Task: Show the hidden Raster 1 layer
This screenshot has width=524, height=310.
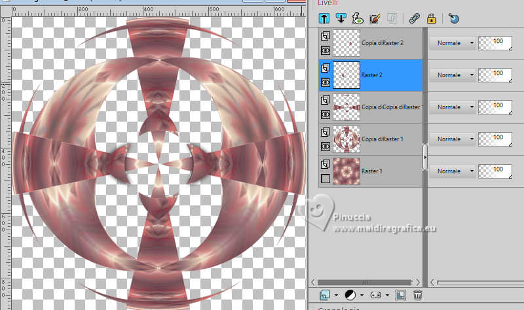Action: tap(326, 179)
